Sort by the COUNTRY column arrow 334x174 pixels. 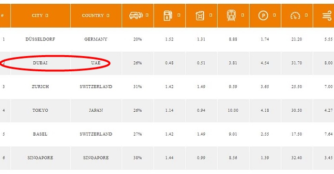[108, 16]
